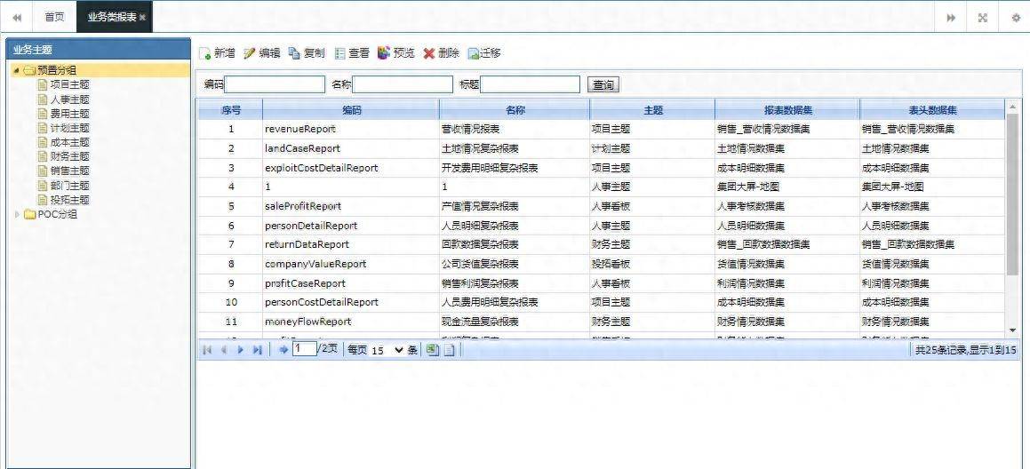Image resolution: width=1030 pixels, height=469 pixels.
Task: Select 销售主题 in the tree
Action: (x=69, y=171)
